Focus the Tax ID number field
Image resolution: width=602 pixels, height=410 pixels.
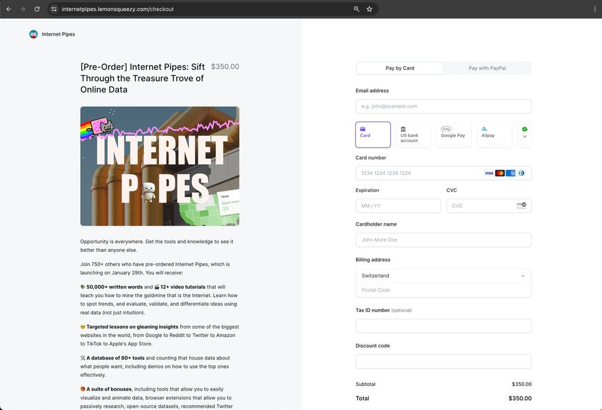coord(443,326)
